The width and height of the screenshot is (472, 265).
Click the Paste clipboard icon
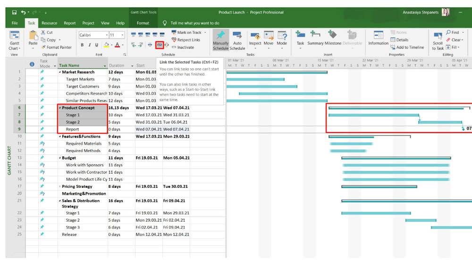coord(33,35)
